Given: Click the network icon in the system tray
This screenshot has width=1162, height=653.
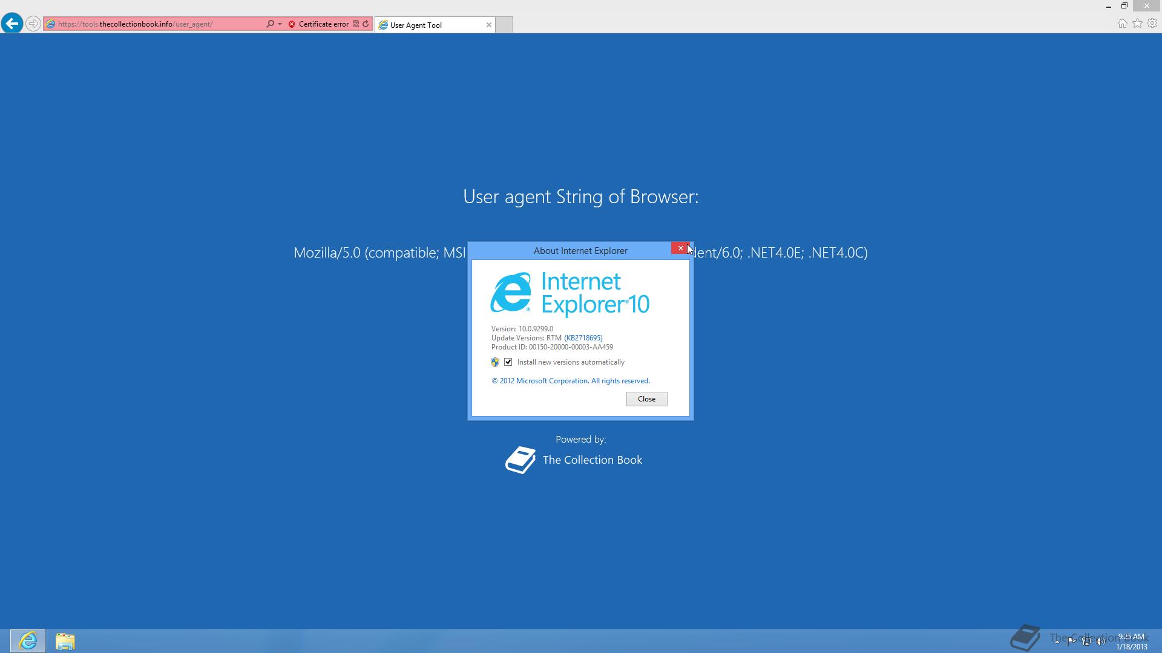Looking at the screenshot, I should 1086,641.
